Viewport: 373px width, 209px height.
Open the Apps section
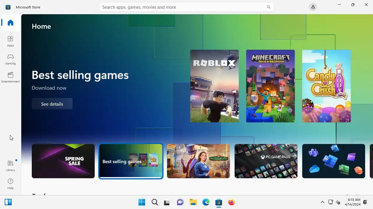[x=10, y=41]
